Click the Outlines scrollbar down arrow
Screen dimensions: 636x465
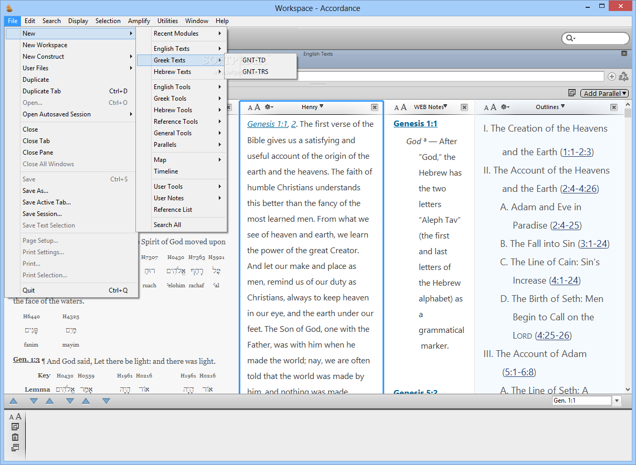(x=628, y=390)
